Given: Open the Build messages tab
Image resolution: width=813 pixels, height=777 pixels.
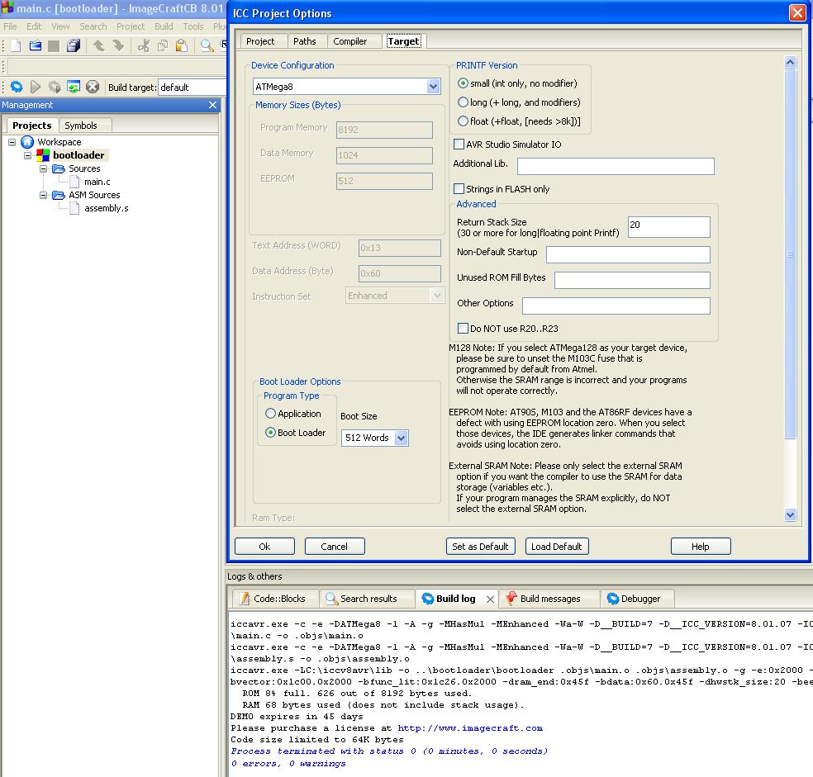Looking at the screenshot, I should pyautogui.click(x=549, y=599).
